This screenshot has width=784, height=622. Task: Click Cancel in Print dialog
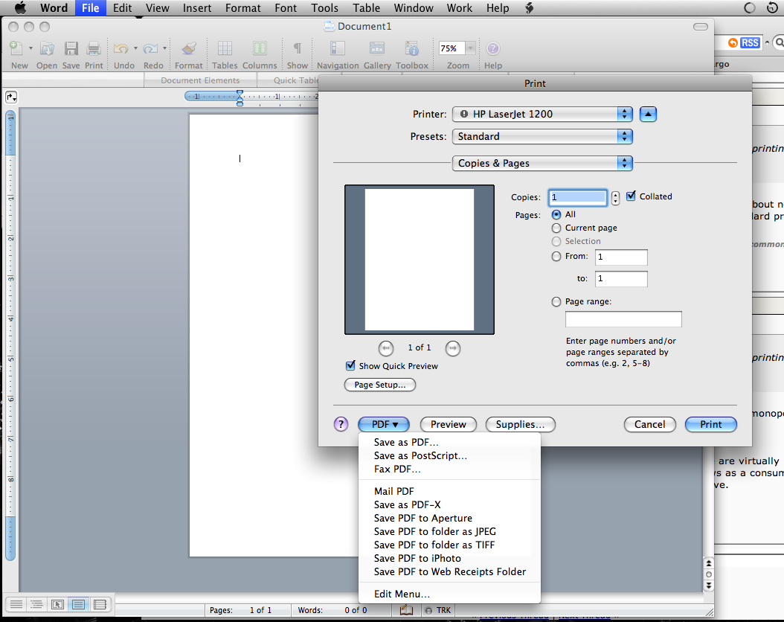pos(650,425)
